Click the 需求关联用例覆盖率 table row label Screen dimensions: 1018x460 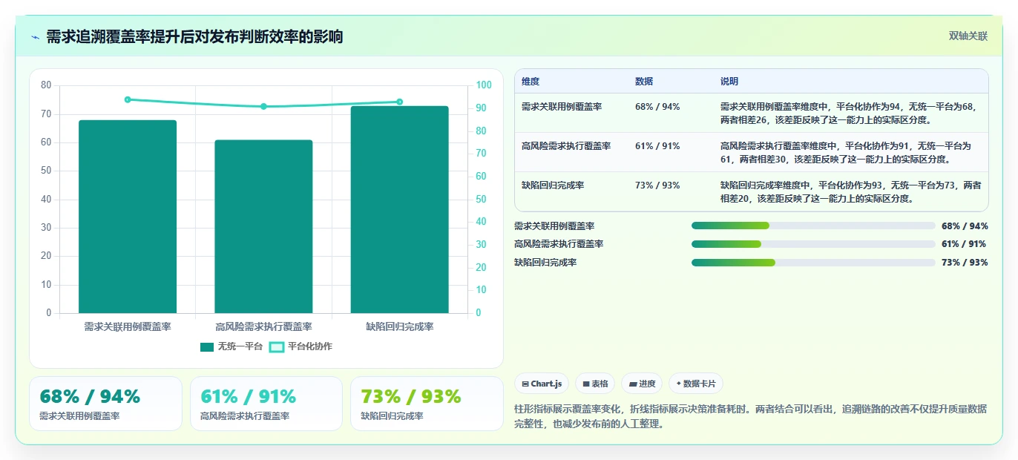562,107
